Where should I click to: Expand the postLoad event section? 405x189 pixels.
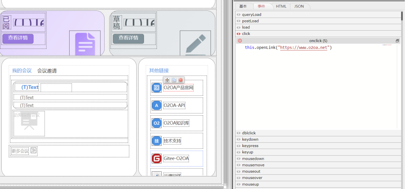[251, 21]
